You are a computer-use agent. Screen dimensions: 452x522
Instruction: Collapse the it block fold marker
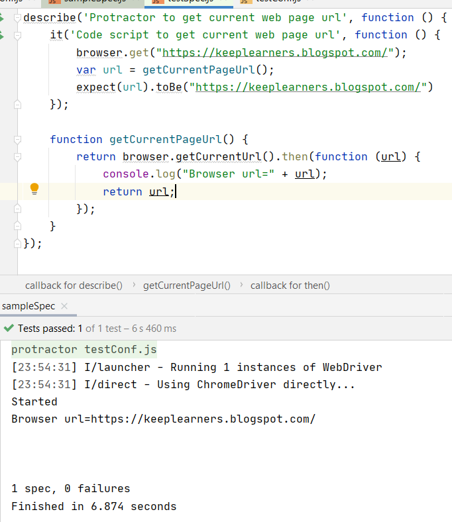click(17, 35)
